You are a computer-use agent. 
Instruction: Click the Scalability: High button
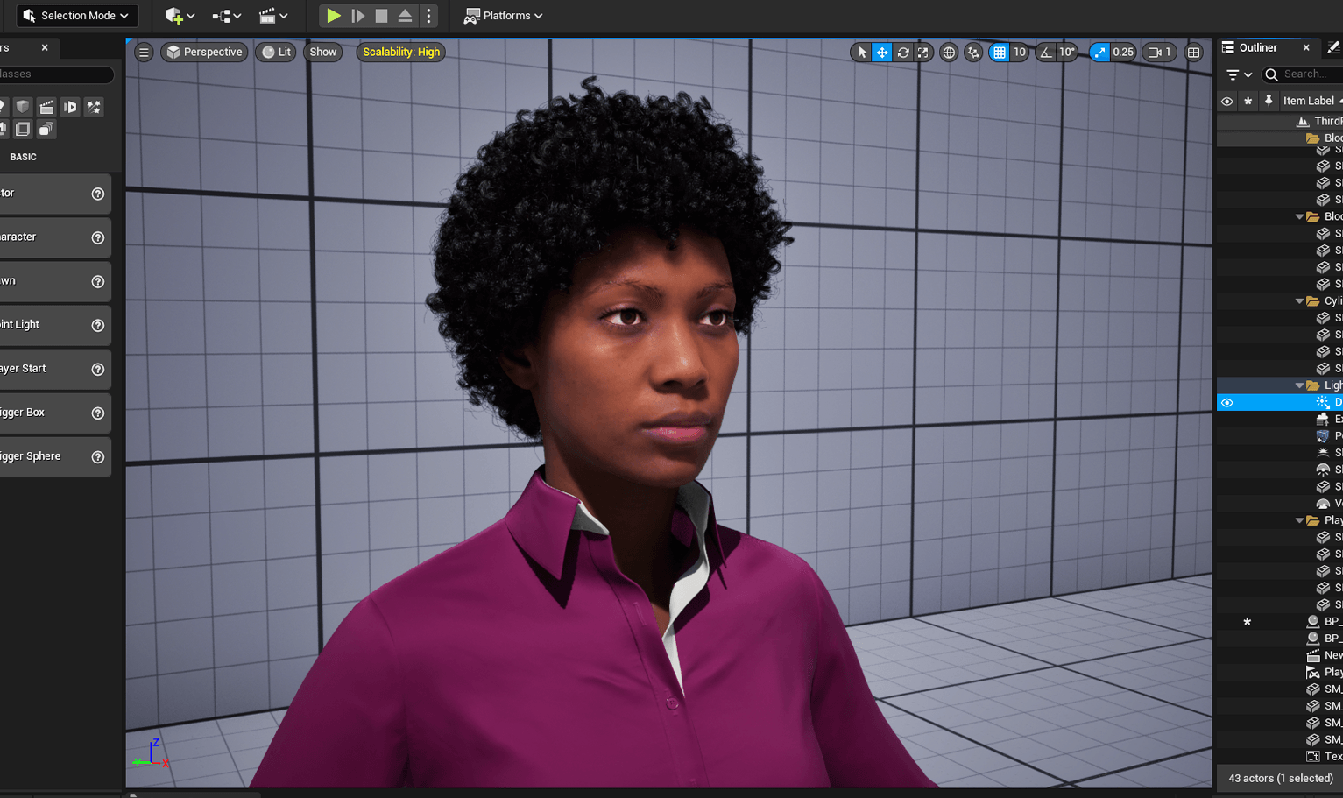click(400, 52)
